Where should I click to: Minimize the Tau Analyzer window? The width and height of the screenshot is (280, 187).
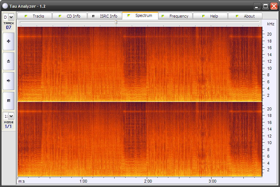(257, 6)
